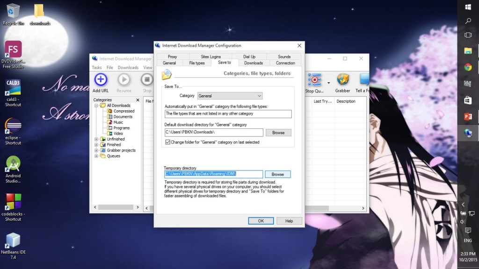Screen dimensions: 479x269
Task: Collapse the All Downloads tree node
Action: (96, 106)
